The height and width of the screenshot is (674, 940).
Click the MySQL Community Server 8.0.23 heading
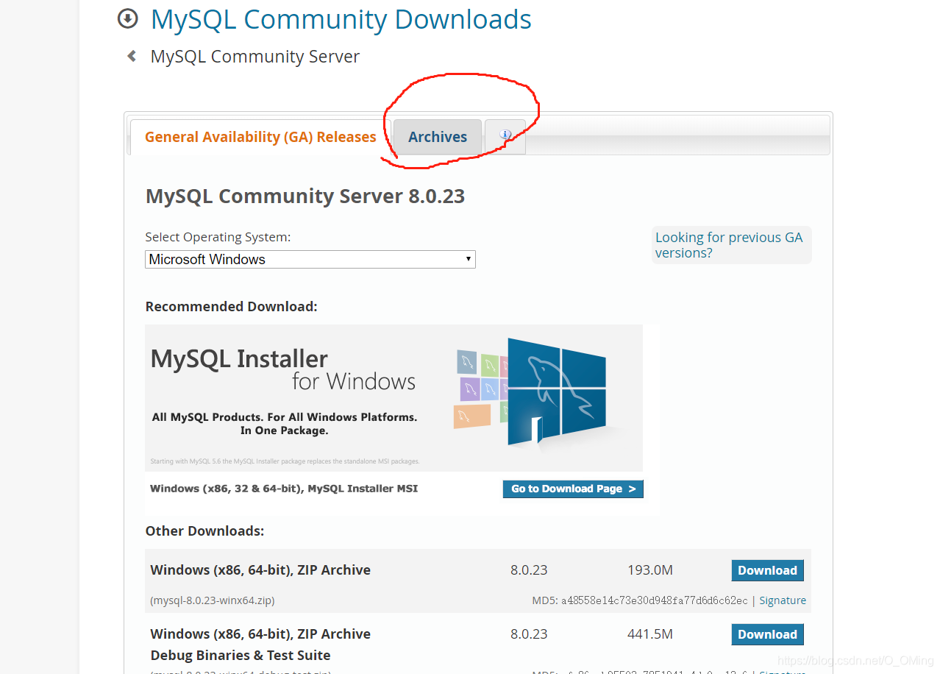click(305, 196)
